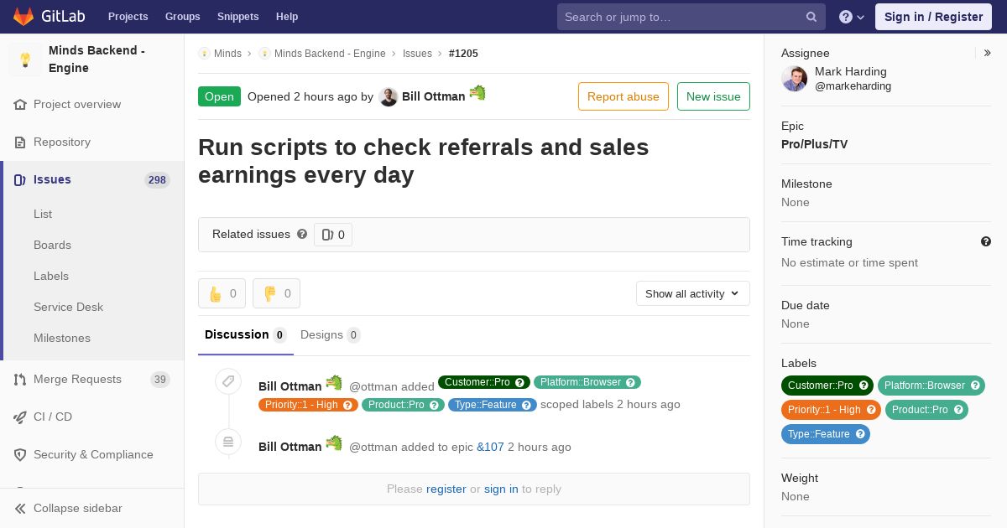Toggle thumbs down reaction
Screen dimensions: 1007x528
pyautogui.click(x=276, y=293)
